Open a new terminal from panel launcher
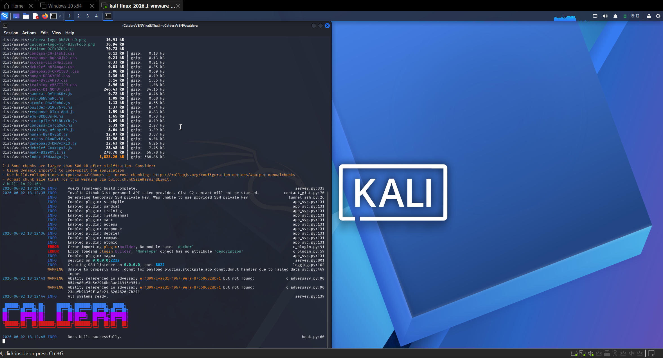The image size is (663, 358). [53, 16]
